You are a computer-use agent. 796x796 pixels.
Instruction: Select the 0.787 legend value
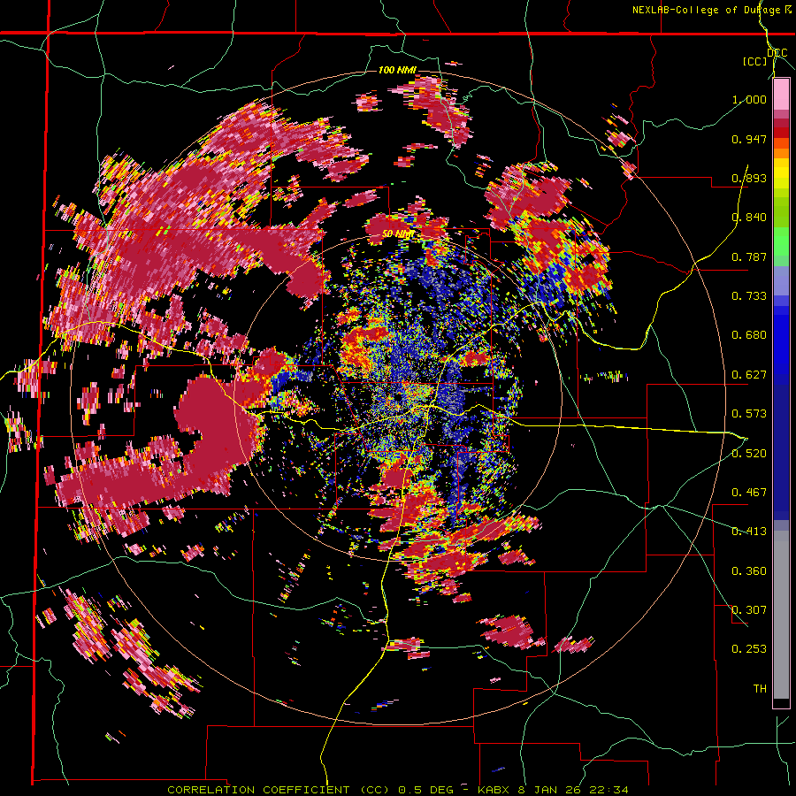click(x=749, y=256)
